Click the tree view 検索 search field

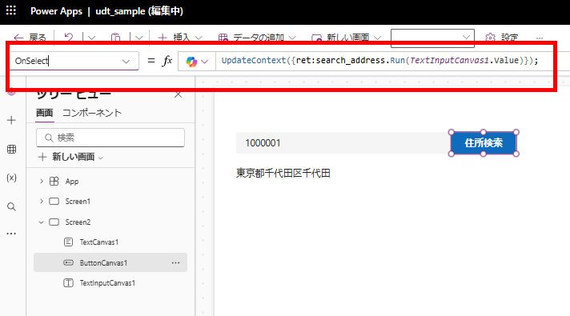110,138
